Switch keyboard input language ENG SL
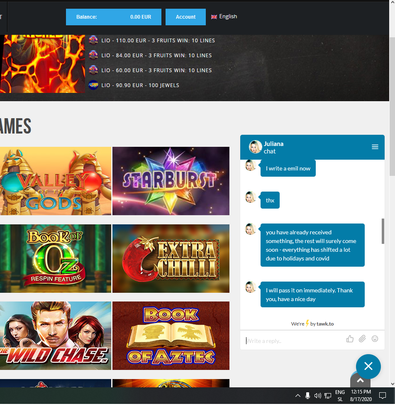395x406 pixels. (340, 396)
